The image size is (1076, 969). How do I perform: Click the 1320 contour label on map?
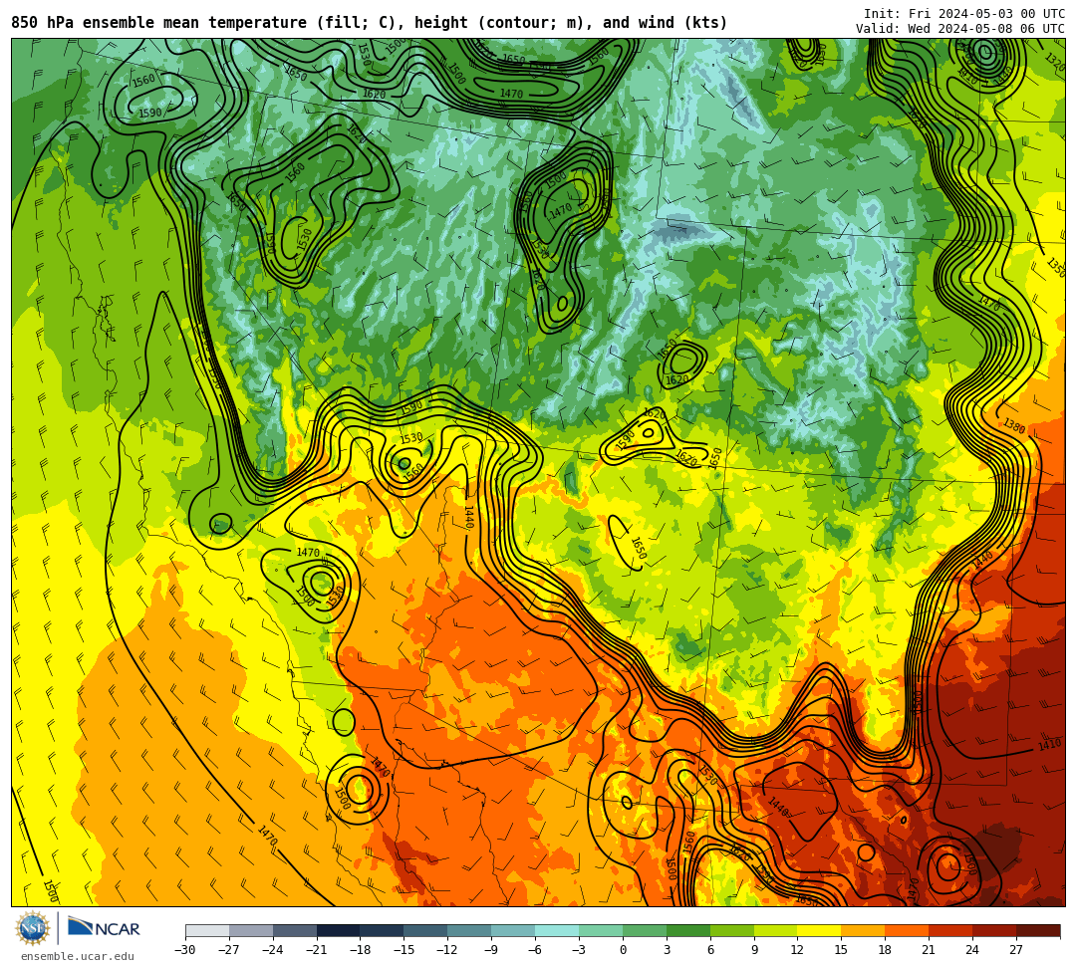(1055, 61)
